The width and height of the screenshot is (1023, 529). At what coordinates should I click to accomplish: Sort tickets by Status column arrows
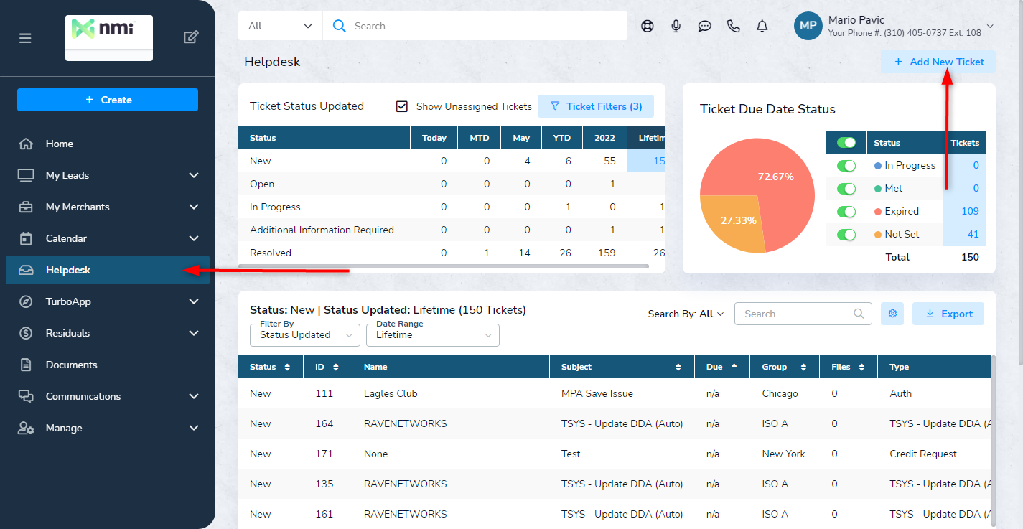pos(287,367)
